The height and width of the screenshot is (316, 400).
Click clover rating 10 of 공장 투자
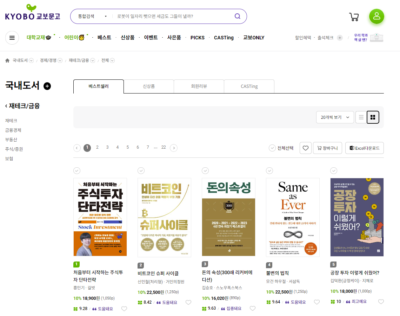(x=336, y=302)
